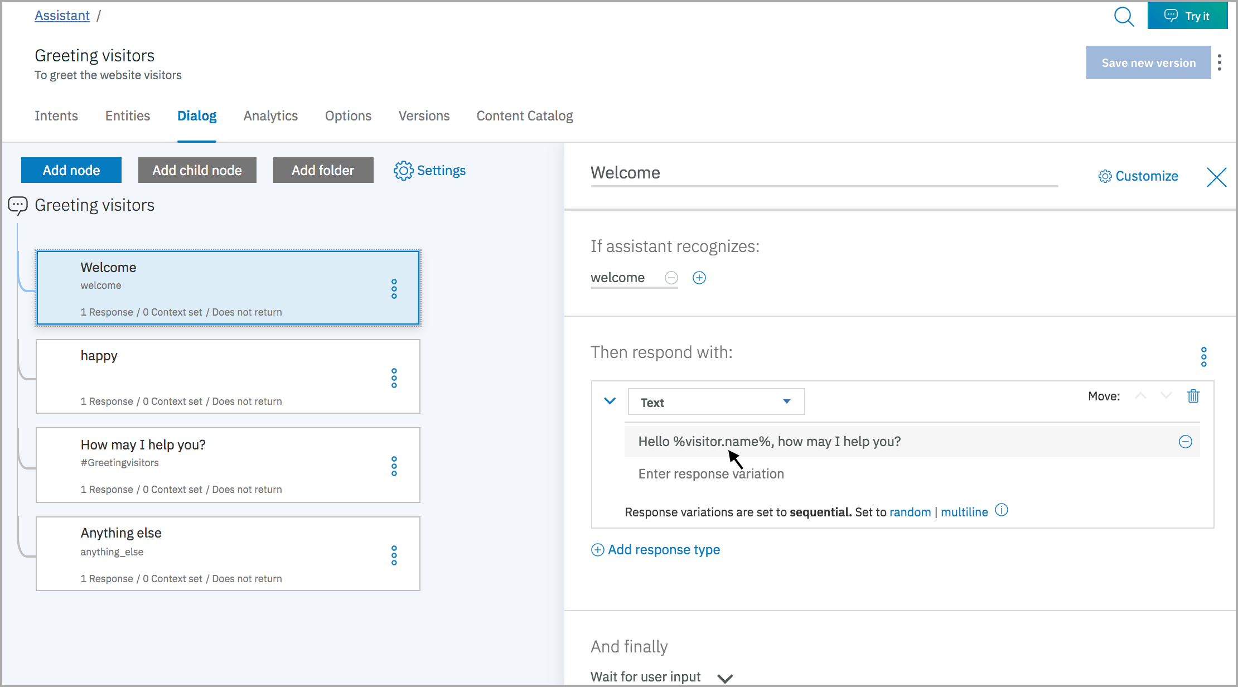
Task: Open kebab menu on Anything else node
Action: [x=394, y=555]
